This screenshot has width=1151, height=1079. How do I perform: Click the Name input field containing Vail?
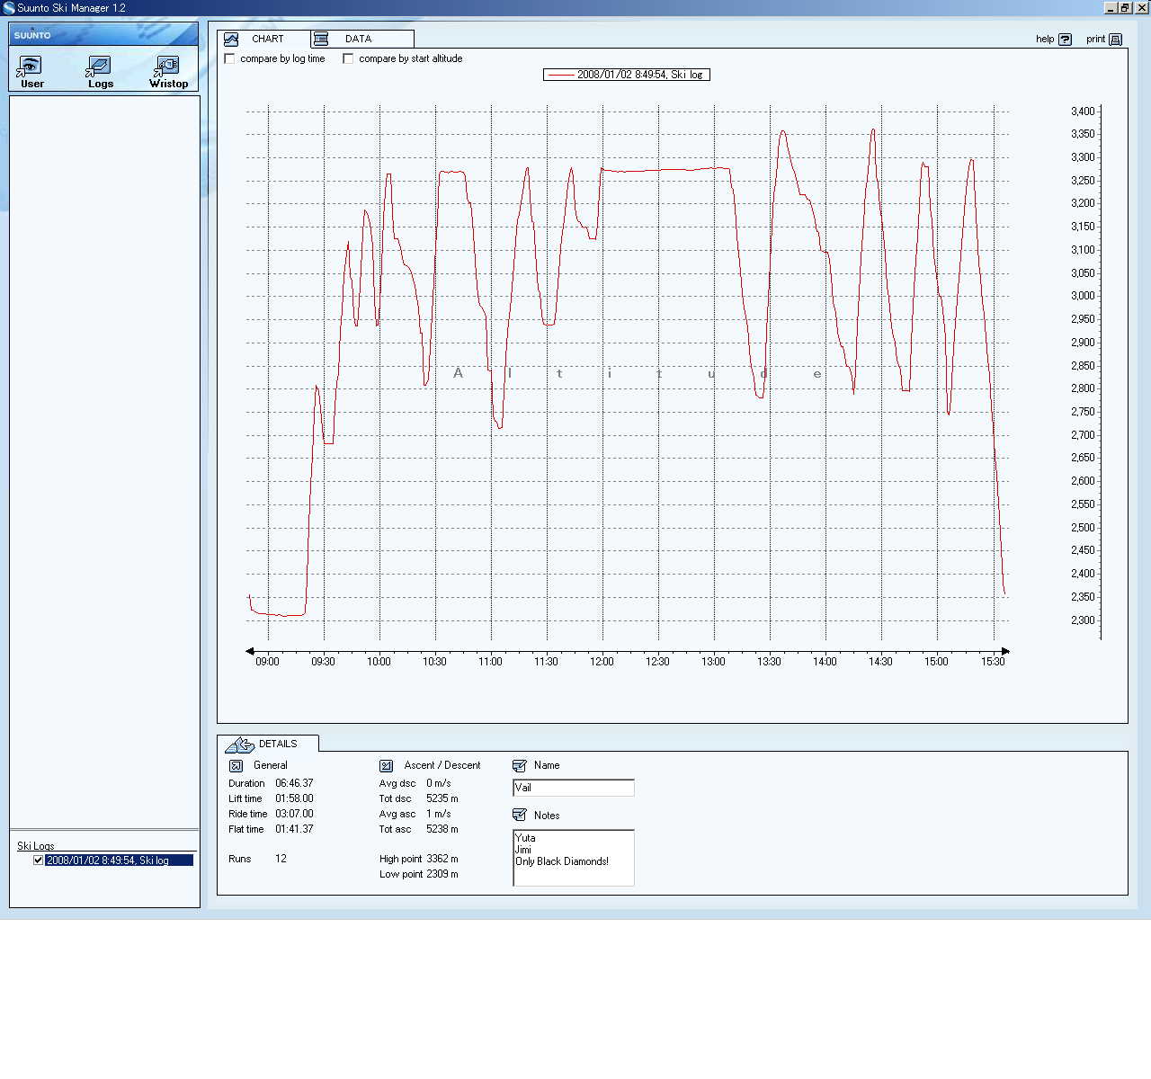pyautogui.click(x=574, y=788)
